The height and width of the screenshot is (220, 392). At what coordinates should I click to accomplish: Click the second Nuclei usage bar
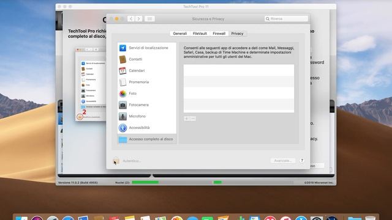217,182
